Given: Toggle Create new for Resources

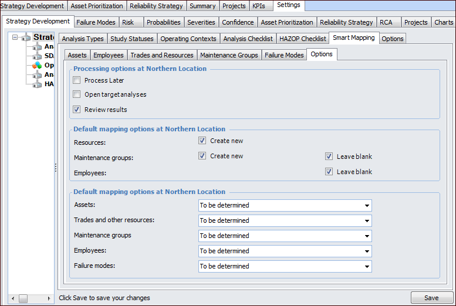Looking at the screenshot, I should pos(202,141).
